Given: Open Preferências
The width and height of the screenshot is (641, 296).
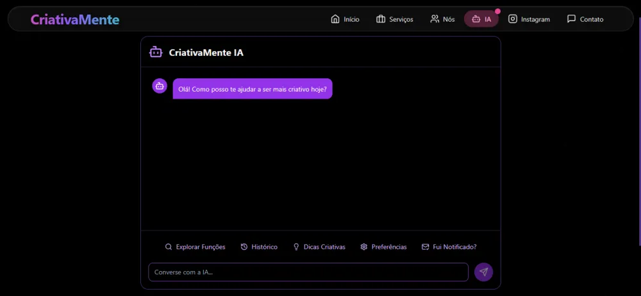Looking at the screenshot, I should point(389,247).
